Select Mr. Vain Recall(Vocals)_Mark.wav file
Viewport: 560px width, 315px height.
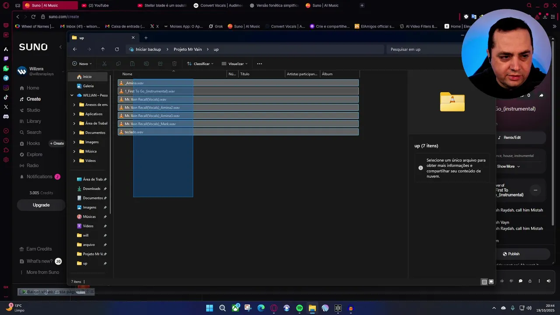pyautogui.click(x=238, y=124)
